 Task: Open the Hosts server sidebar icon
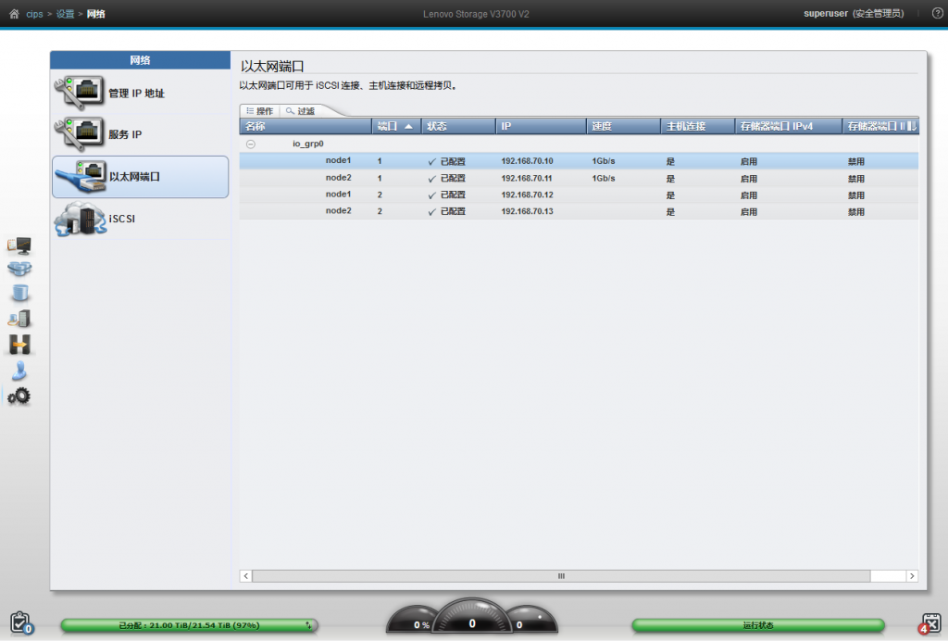[x=19, y=319]
